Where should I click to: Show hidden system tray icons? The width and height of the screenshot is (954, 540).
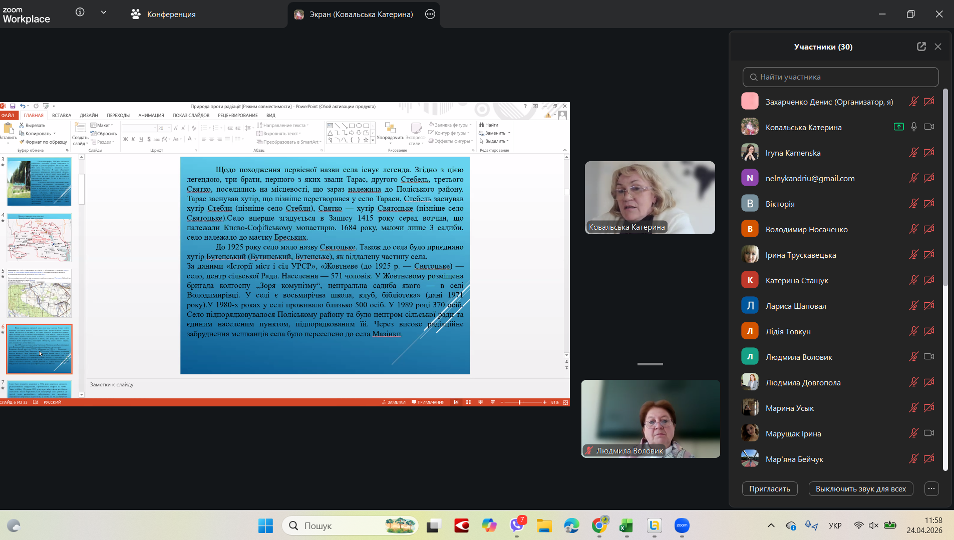pyautogui.click(x=771, y=525)
